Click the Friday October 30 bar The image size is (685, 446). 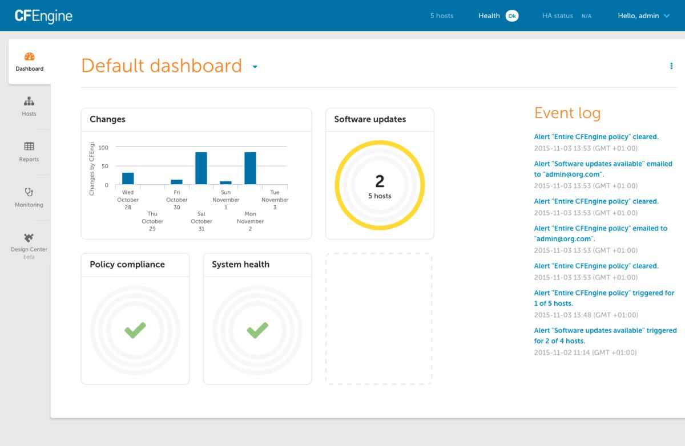(x=177, y=182)
